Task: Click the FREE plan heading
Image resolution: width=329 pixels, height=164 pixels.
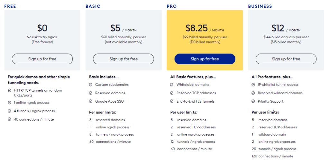Action: coord(10,6)
